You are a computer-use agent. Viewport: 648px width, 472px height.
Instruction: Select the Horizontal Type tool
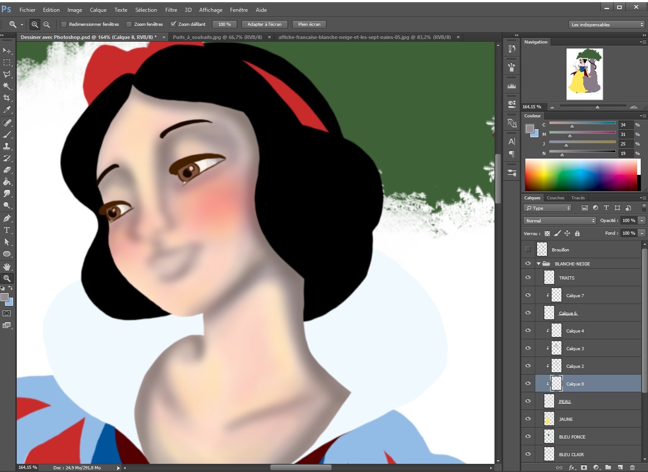pos(7,230)
